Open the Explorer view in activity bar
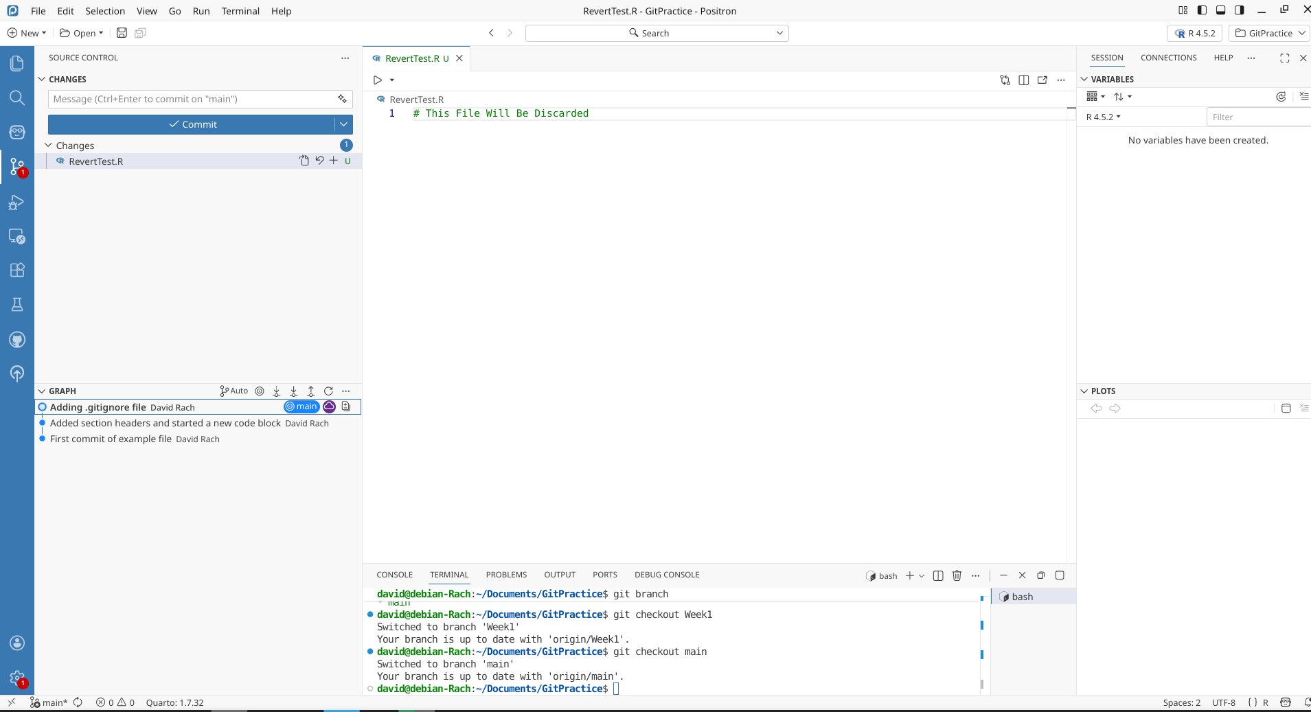 point(17,64)
